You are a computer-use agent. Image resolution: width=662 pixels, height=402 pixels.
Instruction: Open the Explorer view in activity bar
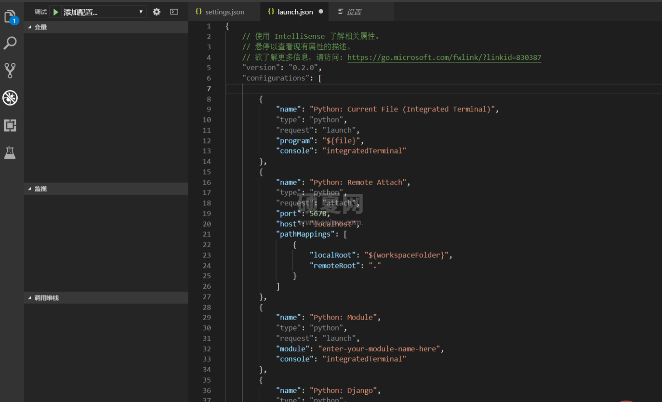(x=10, y=17)
